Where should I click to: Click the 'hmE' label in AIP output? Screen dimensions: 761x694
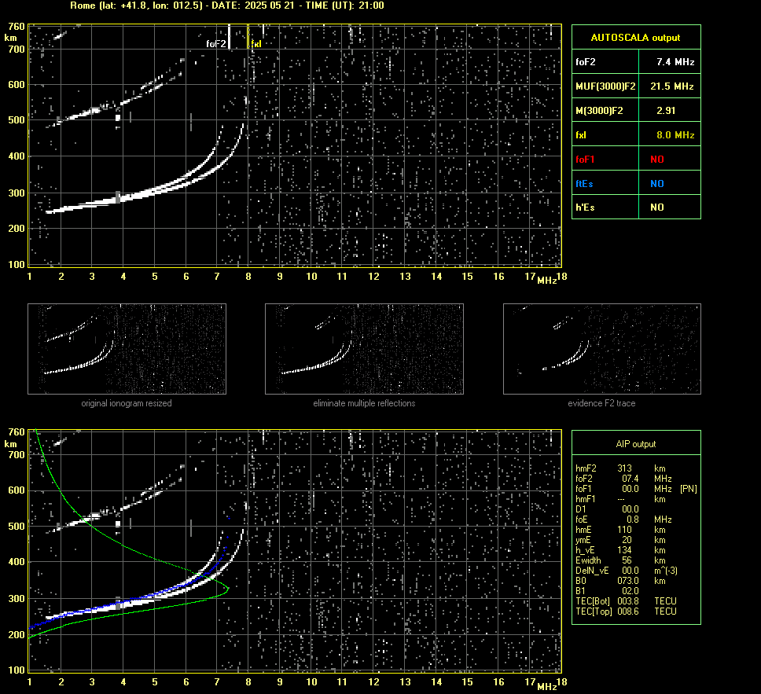pyautogui.click(x=583, y=530)
